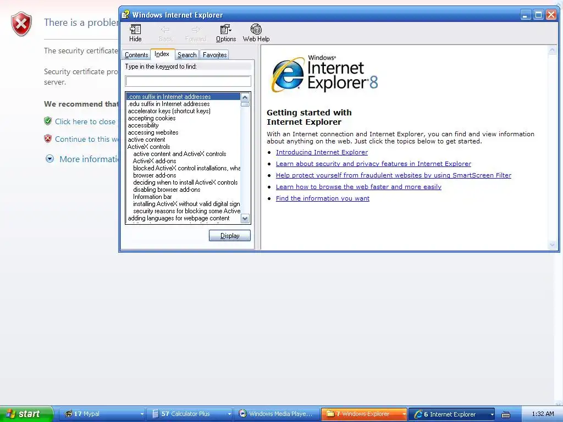Open Internet Explorer group dropdown arrow
Viewport: 563px width, 422px height.
(492, 414)
